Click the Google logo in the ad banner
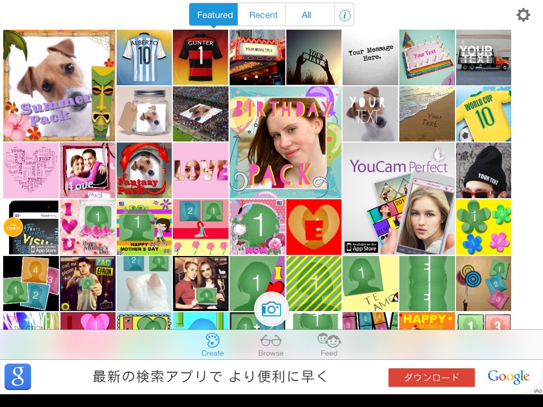The image size is (543, 407). click(x=509, y=377)
